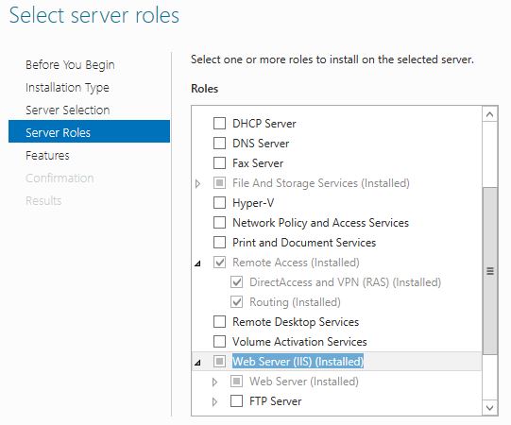This screenshot has height=425, width=511.
Task: Enable the DNS Server role checkbox
Action: 219,143
